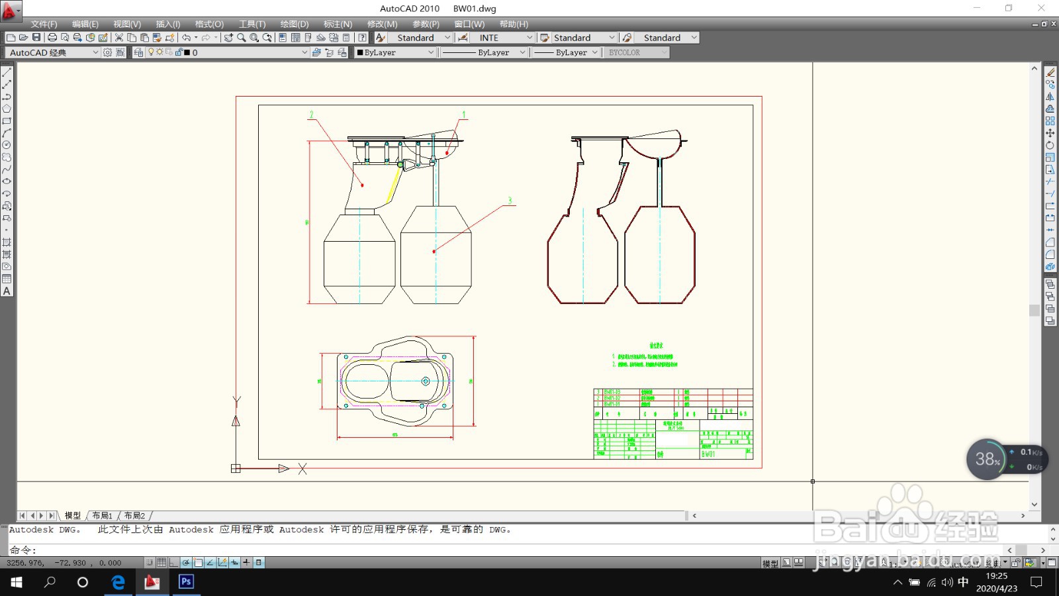Click the Plot printer icon
Viewport: 1059px width, 596px height.
click(x=52, y=38)
